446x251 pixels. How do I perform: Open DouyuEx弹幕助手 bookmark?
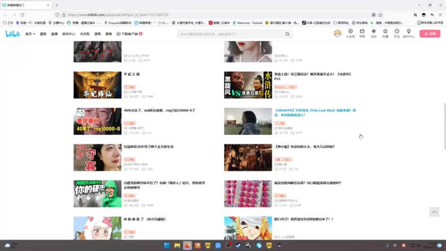tap(118, 23)
